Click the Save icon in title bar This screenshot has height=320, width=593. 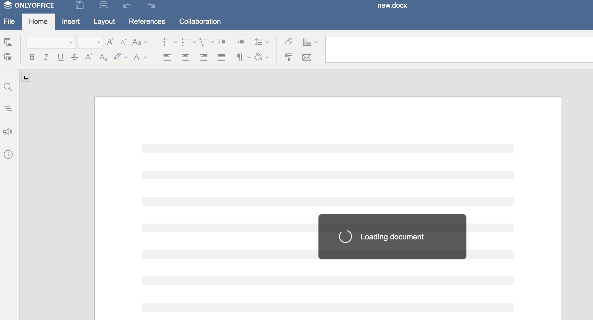tap(80, 5)
